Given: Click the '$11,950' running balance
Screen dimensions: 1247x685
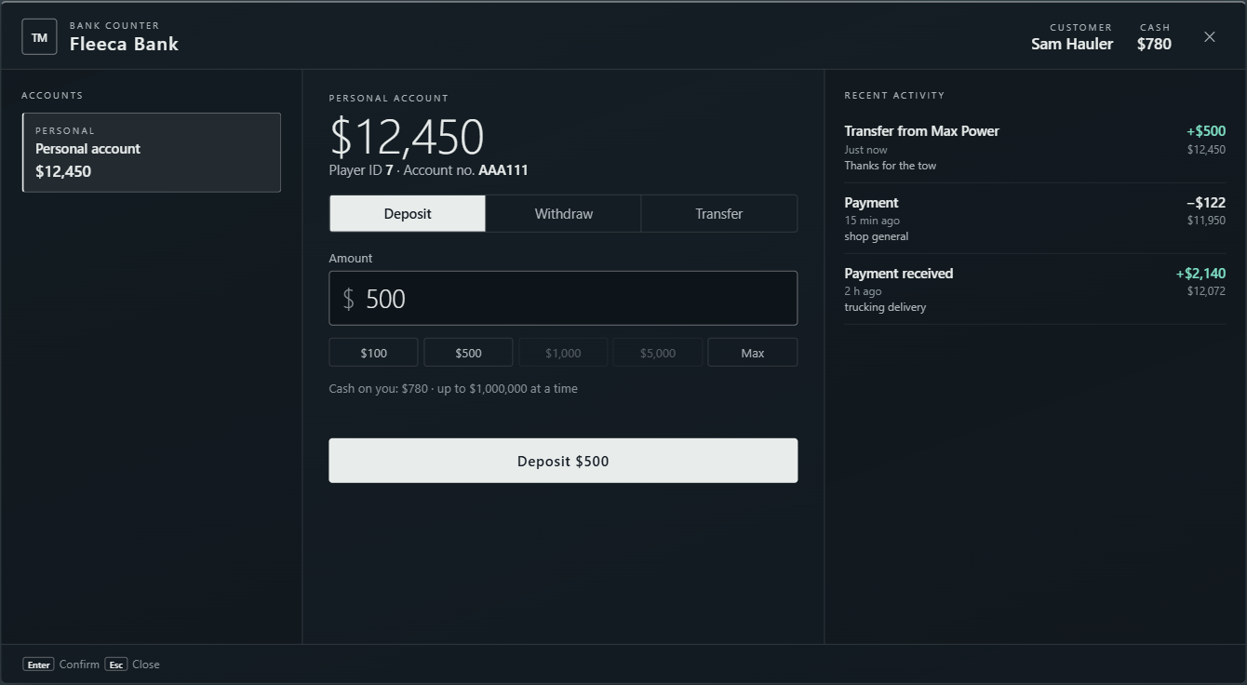Looking at the screenshot, I should 1206,221.
